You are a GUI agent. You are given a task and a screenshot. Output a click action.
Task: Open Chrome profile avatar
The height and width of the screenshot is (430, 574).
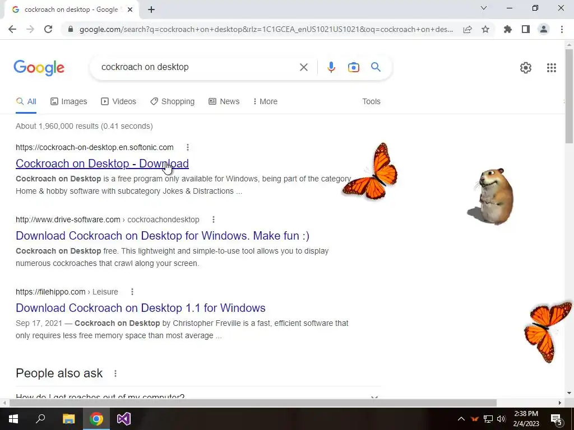click(x=544, y=29)
